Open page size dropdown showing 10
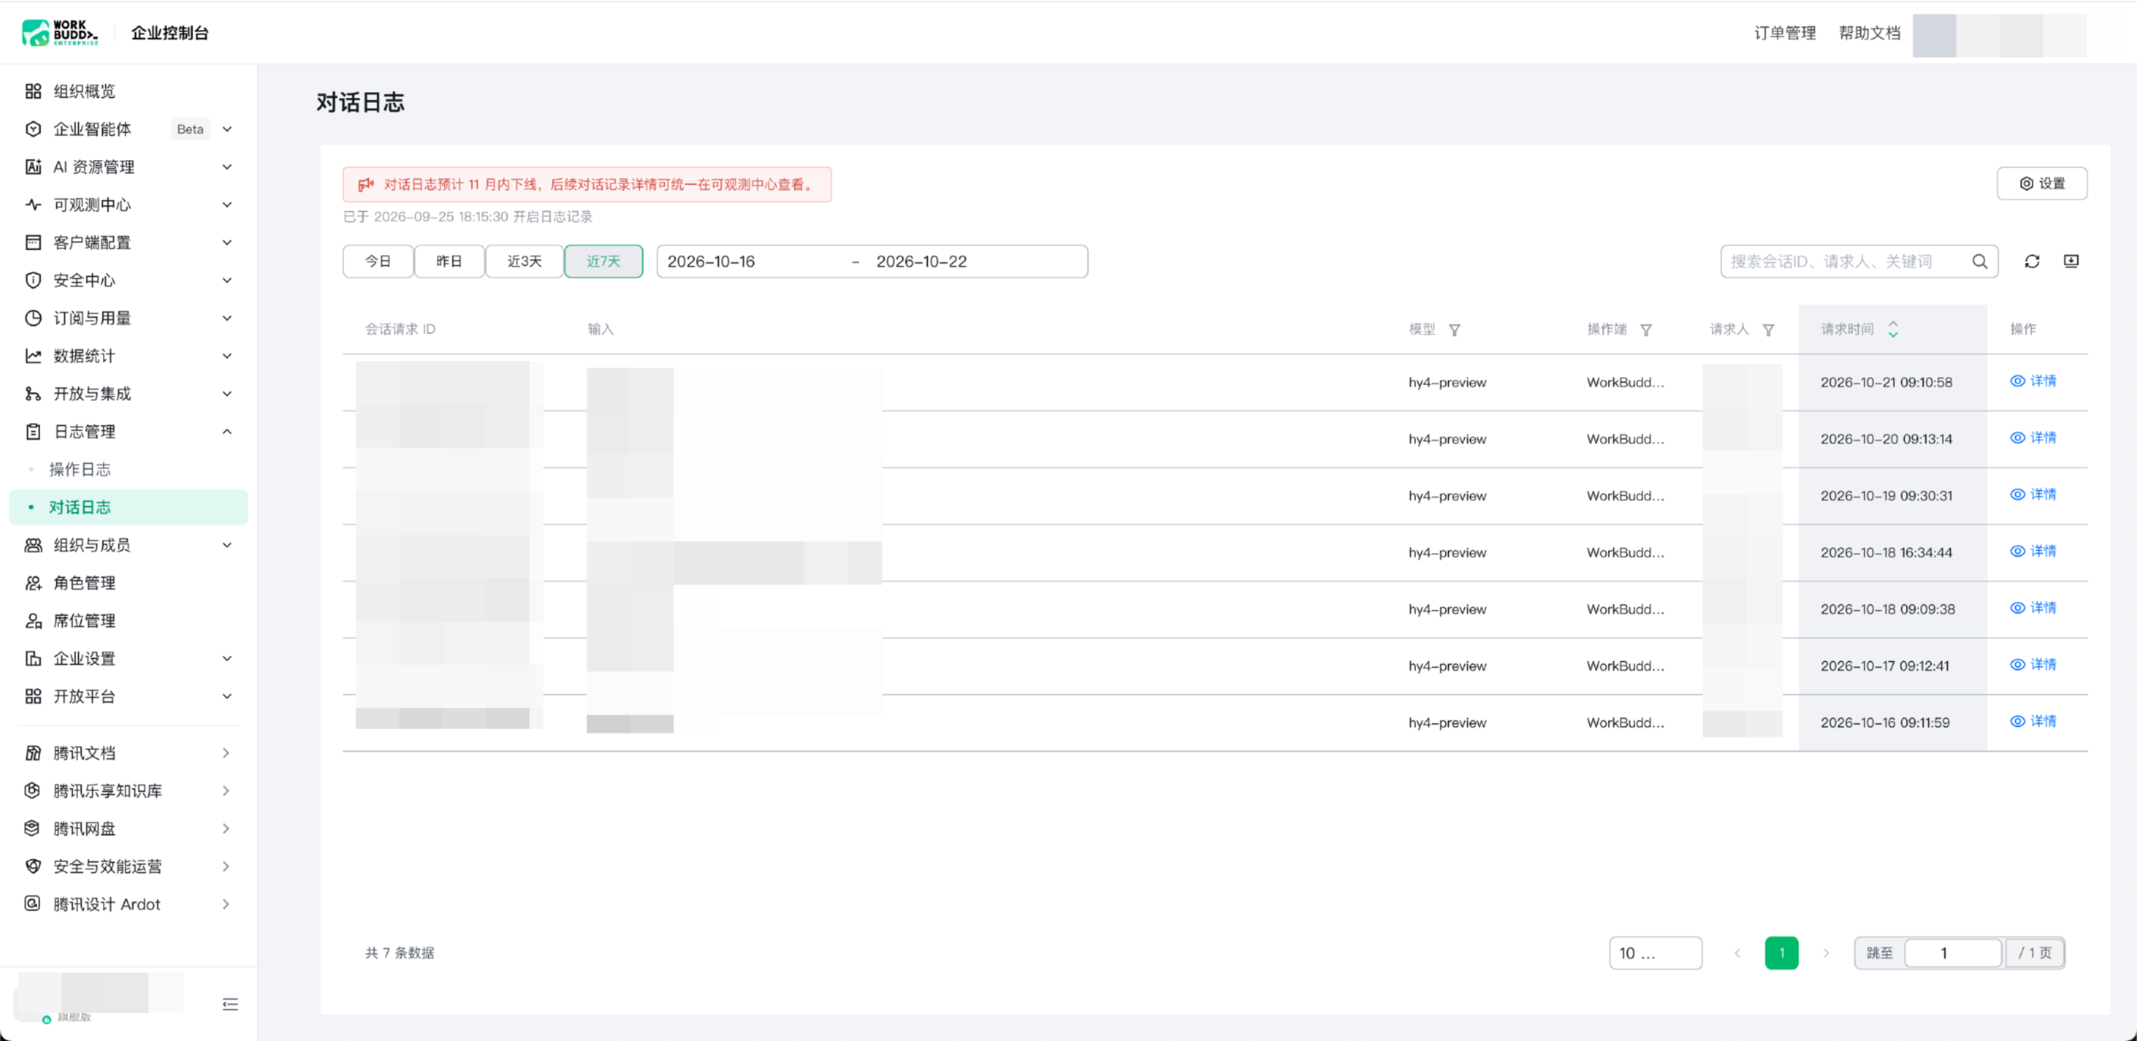2137x1041 pixels. pyautogui.click(x=1655, y=953)
